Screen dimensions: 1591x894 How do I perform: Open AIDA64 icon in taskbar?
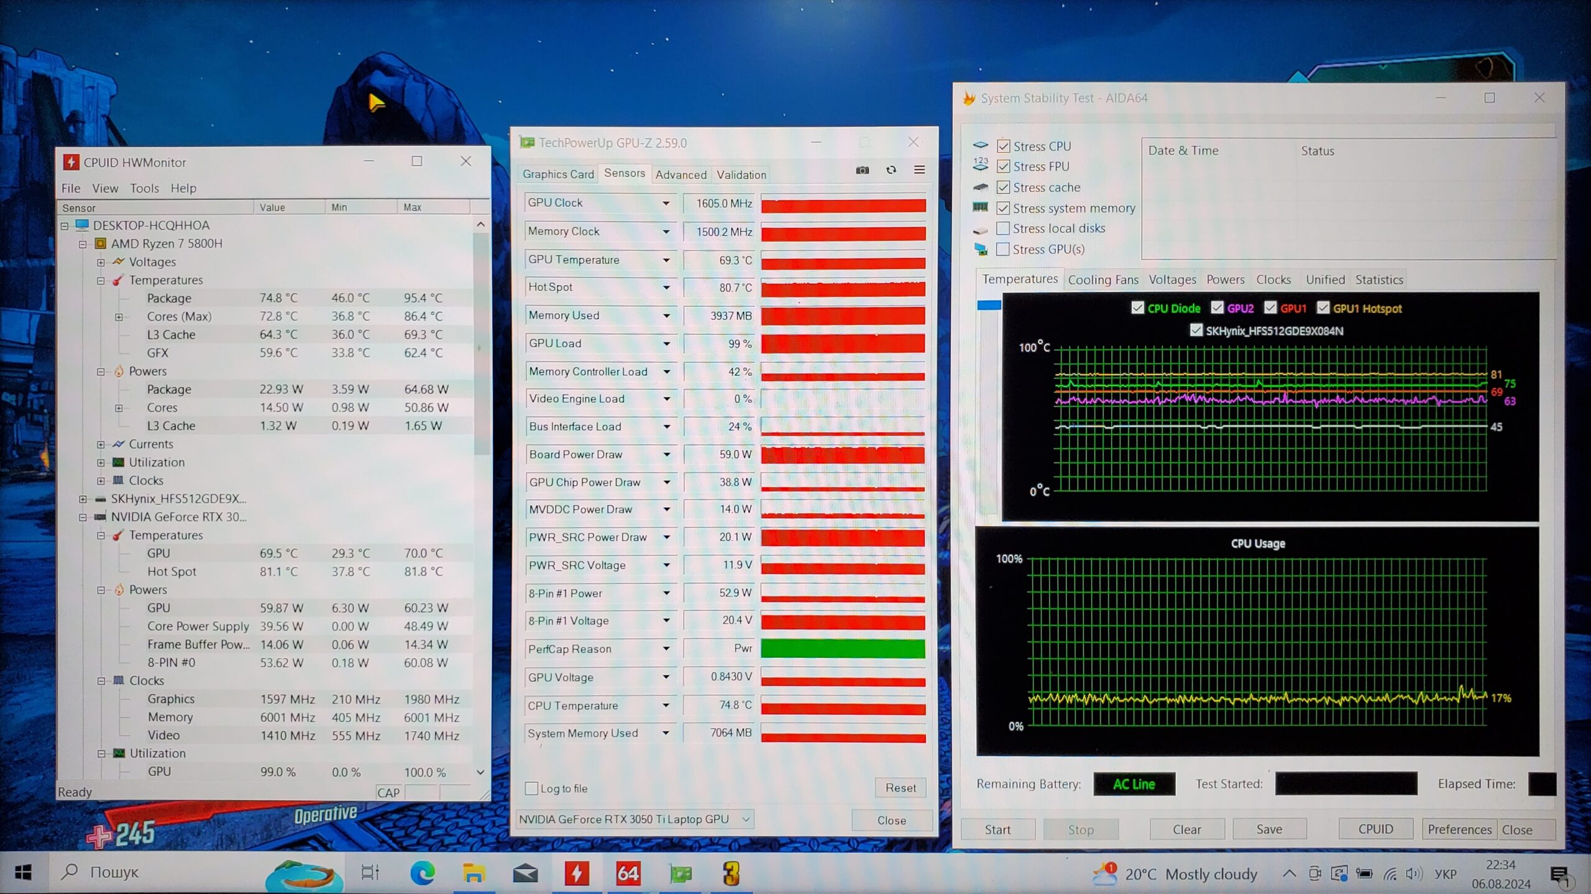coord(628,873)
